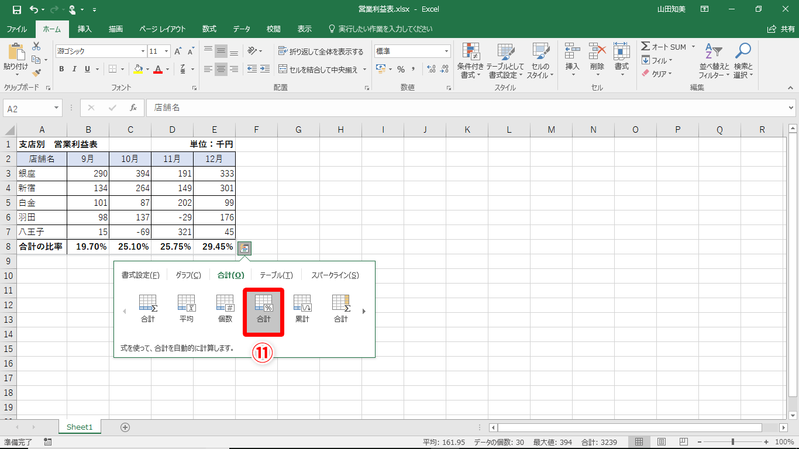
Task: Open the font size 11 dropdown
Action: point(167,51)
